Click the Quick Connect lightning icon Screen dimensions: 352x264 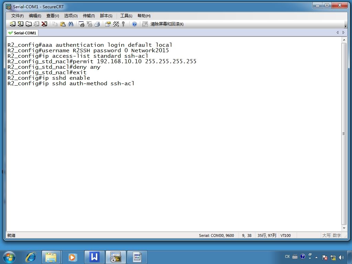20,24
